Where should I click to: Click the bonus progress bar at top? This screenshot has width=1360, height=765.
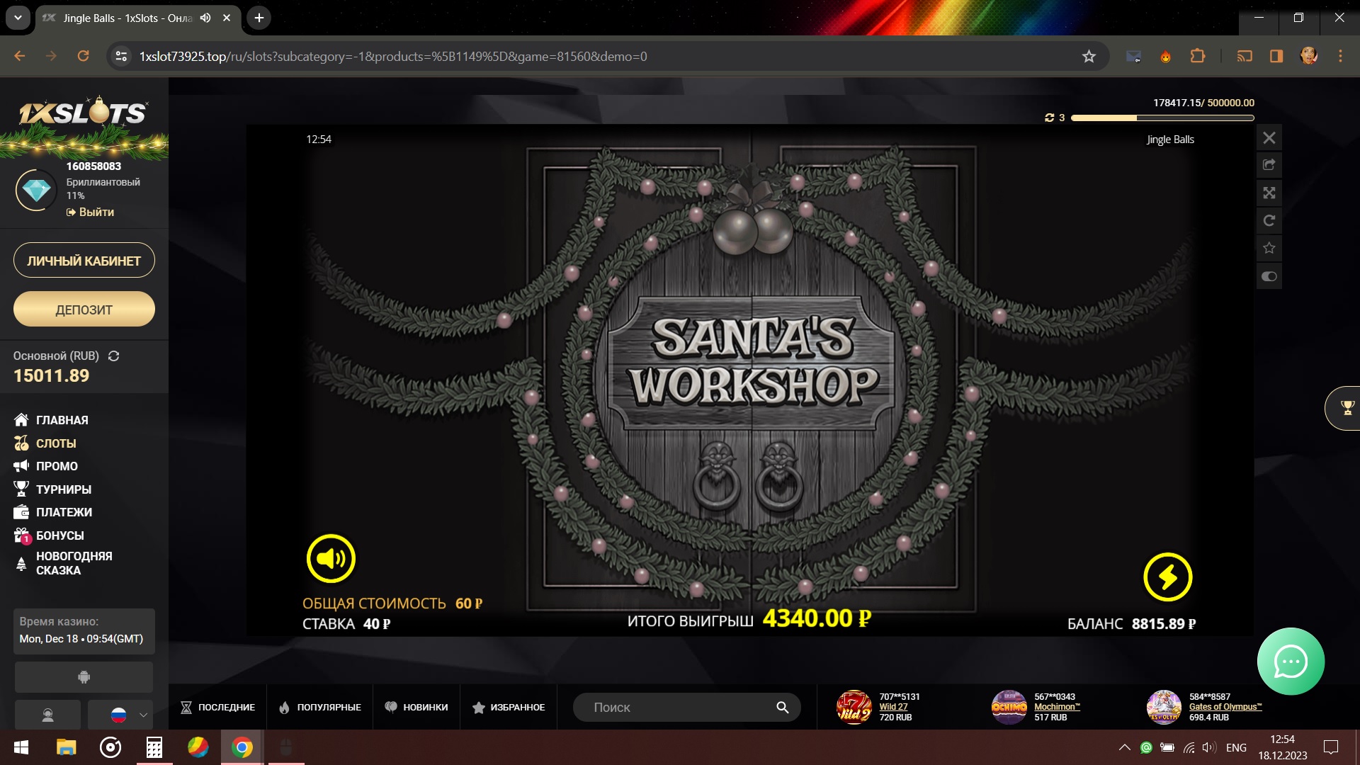coord(1162,118)
